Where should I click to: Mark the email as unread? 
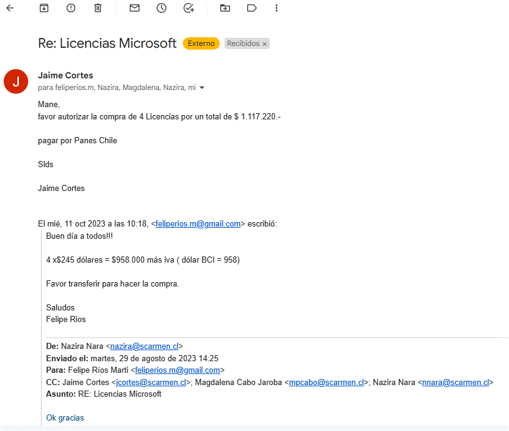[135, 8]
